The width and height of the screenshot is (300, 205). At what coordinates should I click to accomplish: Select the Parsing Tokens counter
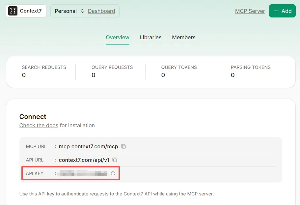pos(251,71)
